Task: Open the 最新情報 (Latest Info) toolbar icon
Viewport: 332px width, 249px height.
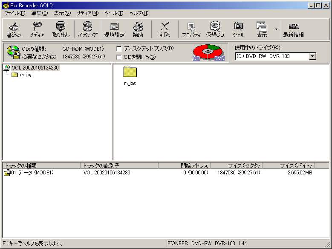Action: 294,29
